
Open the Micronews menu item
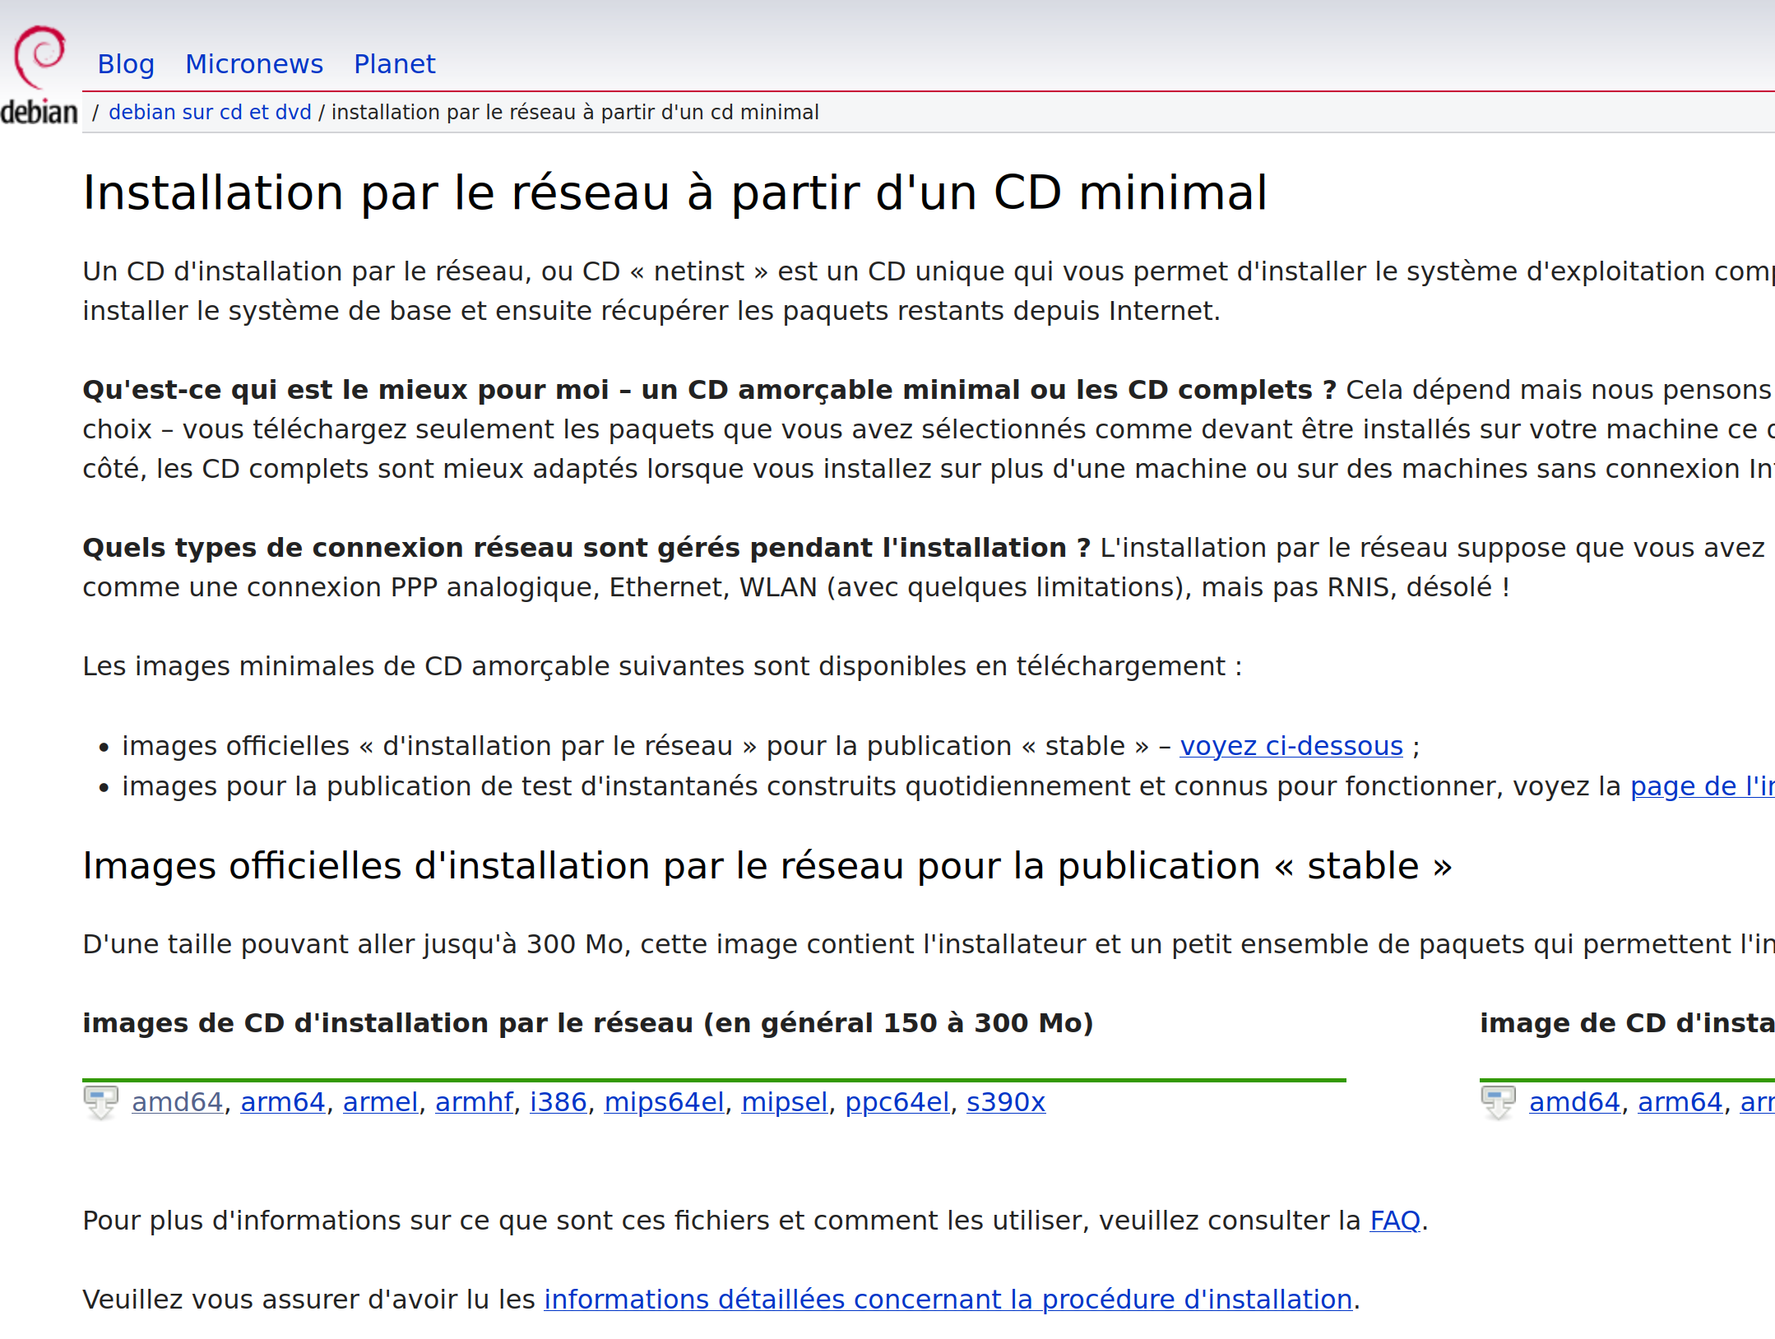(x=254, y=64)
